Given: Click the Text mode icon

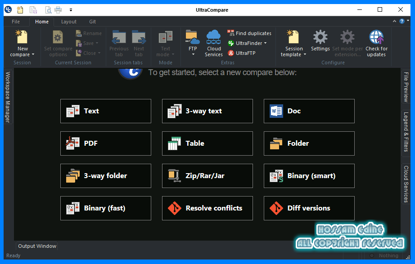Looking at the screenshot, I should tap(166, 37).
